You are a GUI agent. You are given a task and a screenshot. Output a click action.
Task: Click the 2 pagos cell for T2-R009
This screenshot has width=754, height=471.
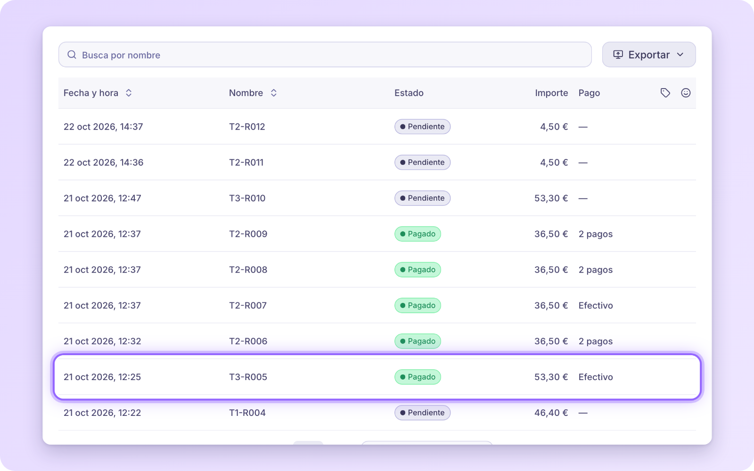(596, 234)
